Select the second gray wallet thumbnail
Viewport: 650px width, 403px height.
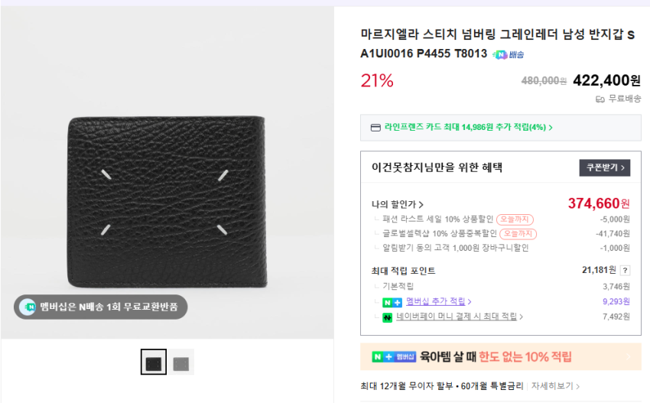pos(182,362)
